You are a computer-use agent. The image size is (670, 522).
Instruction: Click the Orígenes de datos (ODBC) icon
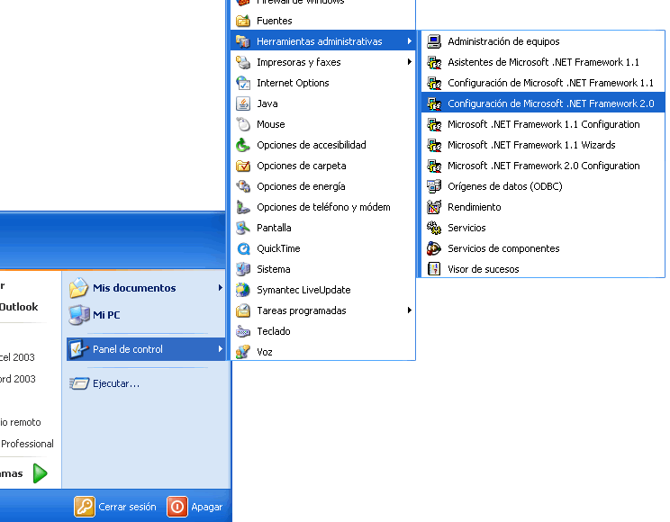coord(434,186)
